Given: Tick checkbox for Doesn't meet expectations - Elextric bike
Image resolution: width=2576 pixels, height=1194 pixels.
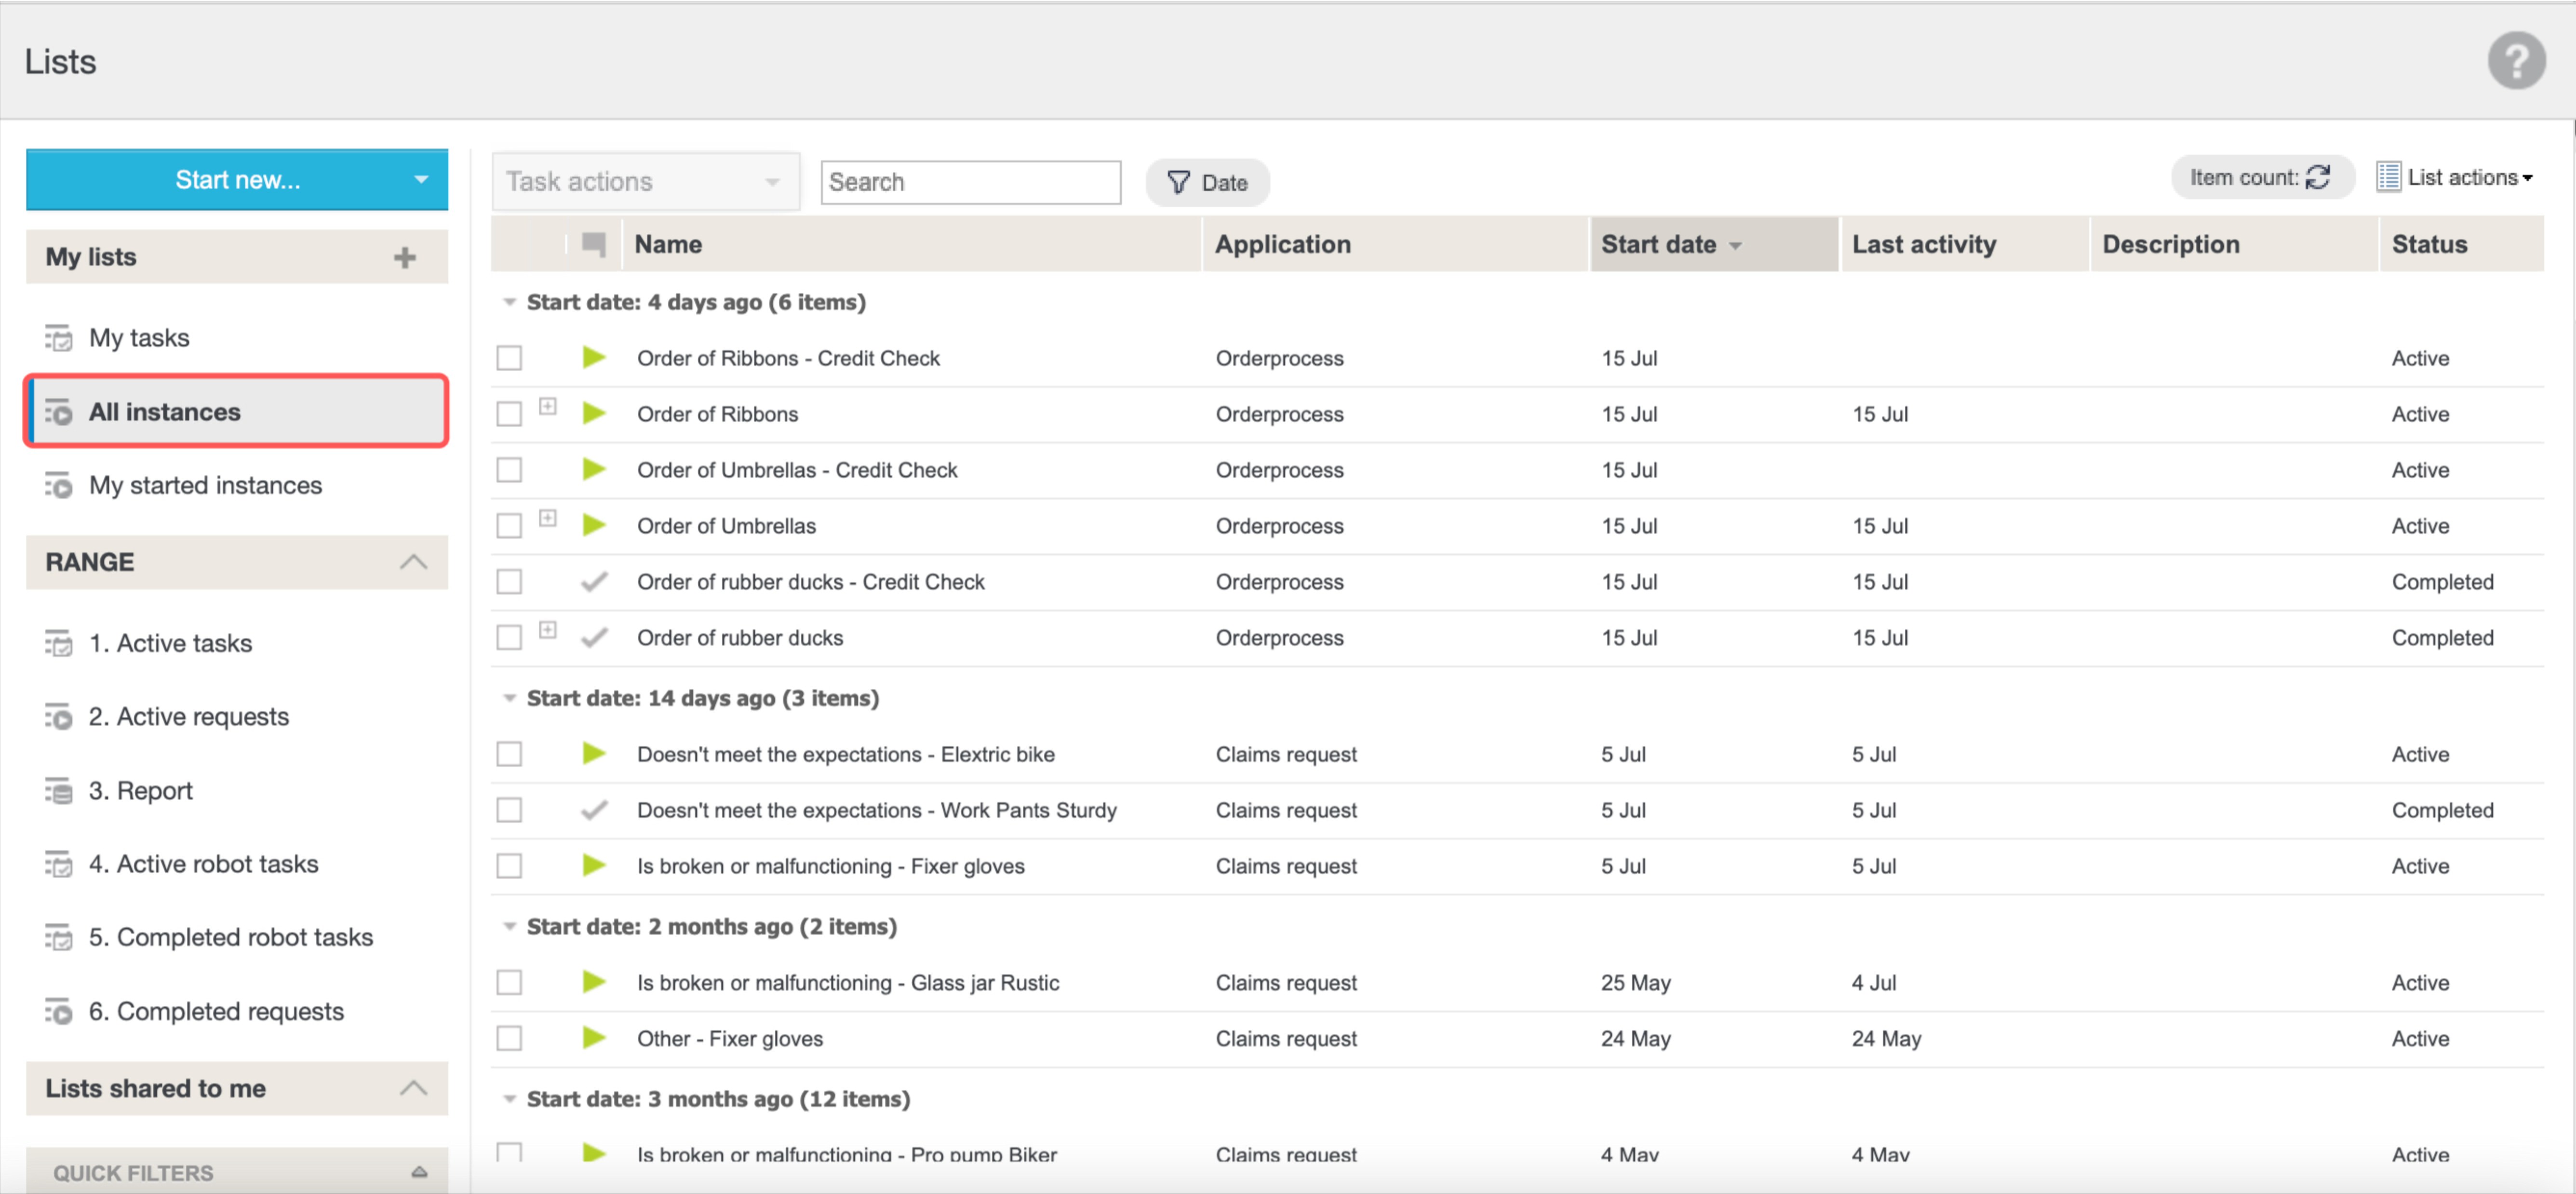Looking at the screenshot, I should click(x=509, y=754).
